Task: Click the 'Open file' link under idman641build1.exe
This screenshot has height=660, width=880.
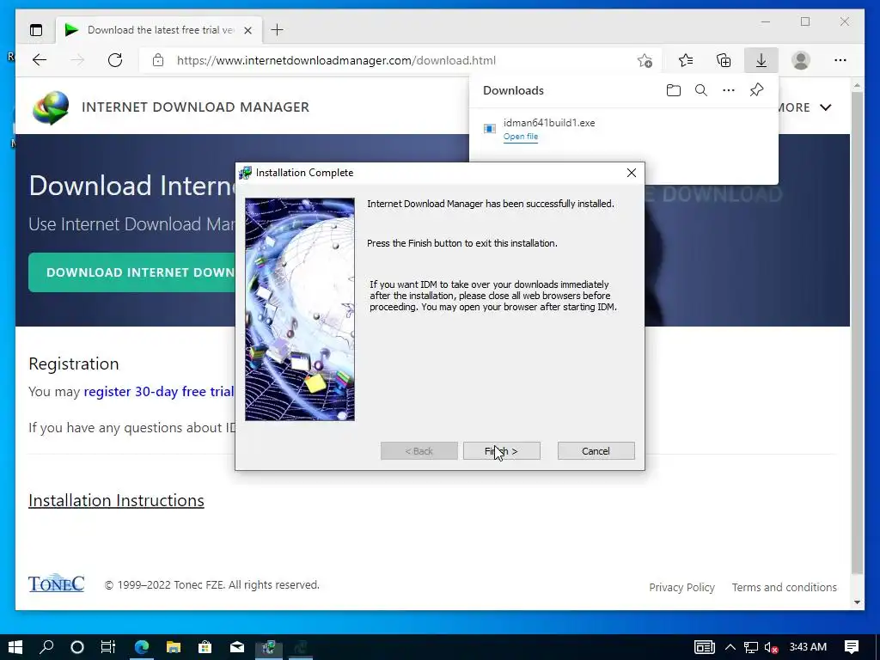Action: point(520,137)
